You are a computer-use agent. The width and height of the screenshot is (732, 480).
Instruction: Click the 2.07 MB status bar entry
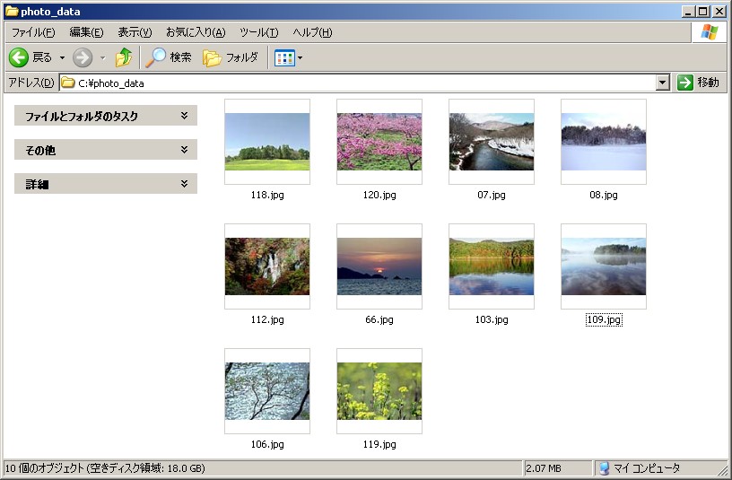click(544, 468)
